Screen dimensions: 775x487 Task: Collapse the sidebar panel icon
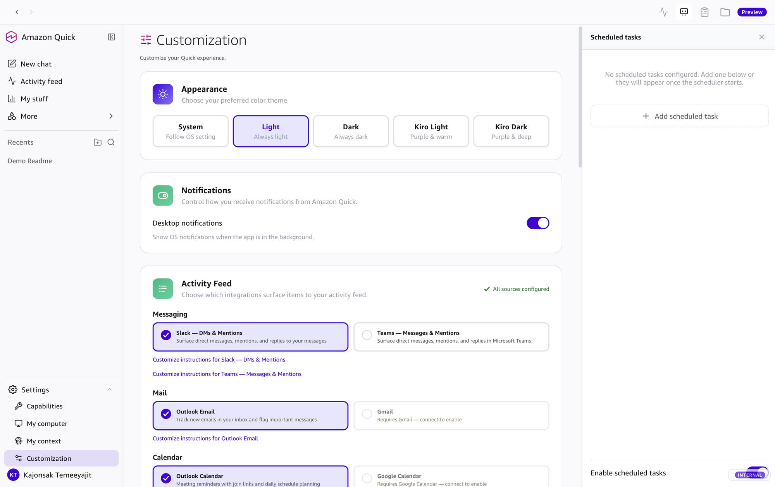112,37
